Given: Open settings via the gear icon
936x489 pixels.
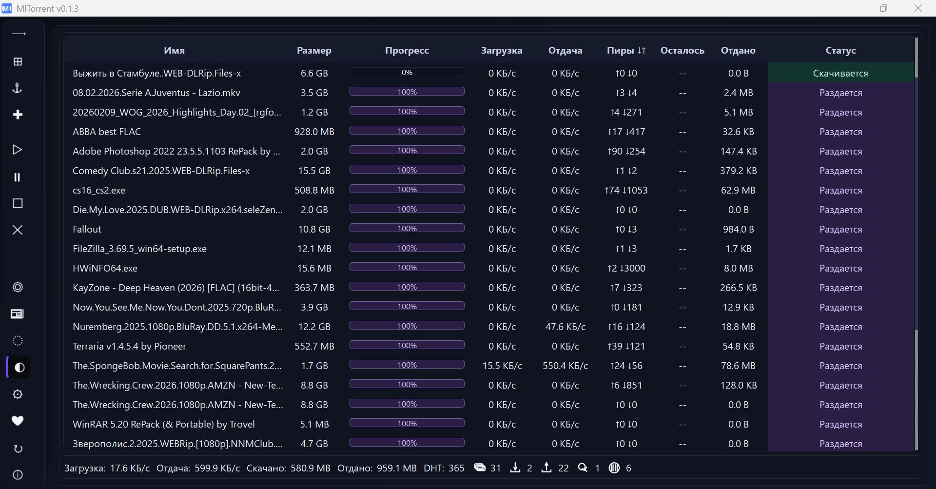Looking at the screenshot, I should coord(18,394).
